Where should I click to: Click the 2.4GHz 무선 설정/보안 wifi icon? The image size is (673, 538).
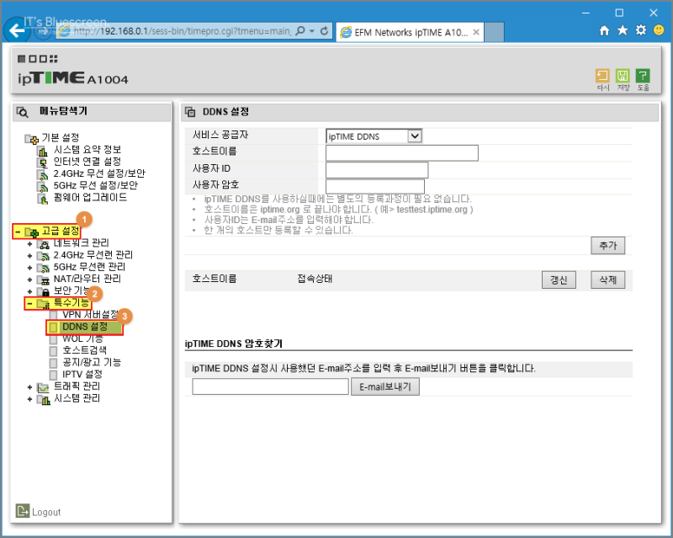pos(42,174)
